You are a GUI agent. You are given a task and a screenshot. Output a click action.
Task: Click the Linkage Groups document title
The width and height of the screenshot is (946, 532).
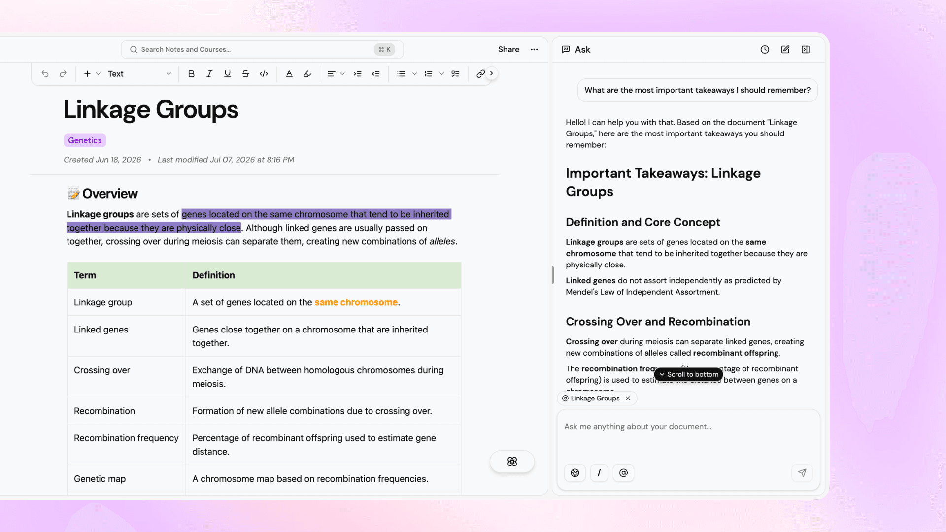[x=151, y=109]
